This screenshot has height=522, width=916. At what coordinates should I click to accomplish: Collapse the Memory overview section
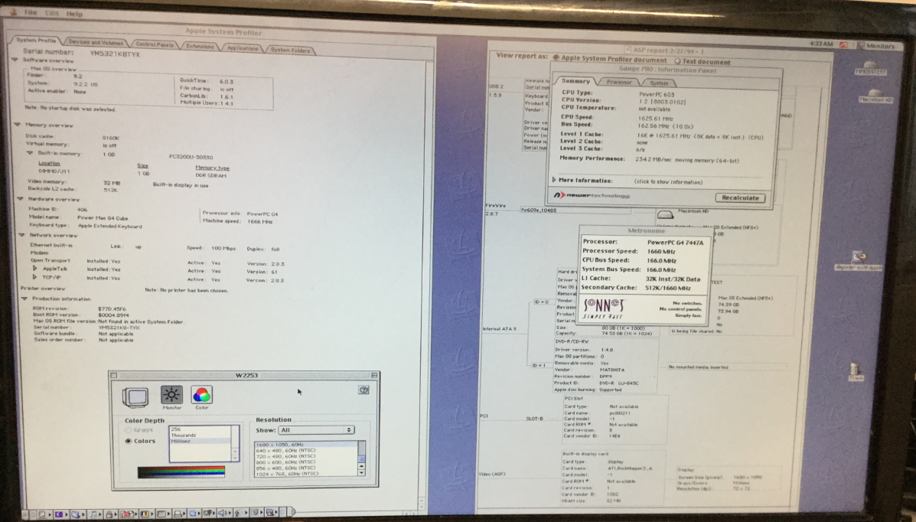point(17,125)
